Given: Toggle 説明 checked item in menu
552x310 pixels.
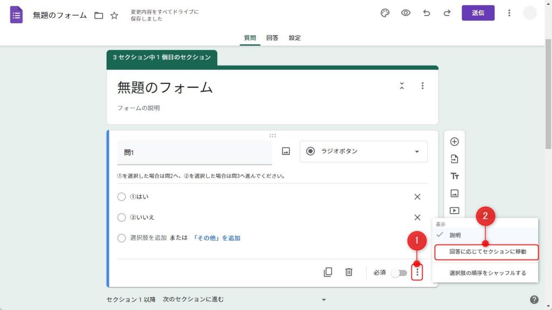Looking at the screenshot, I should click(x=485, y=235).
